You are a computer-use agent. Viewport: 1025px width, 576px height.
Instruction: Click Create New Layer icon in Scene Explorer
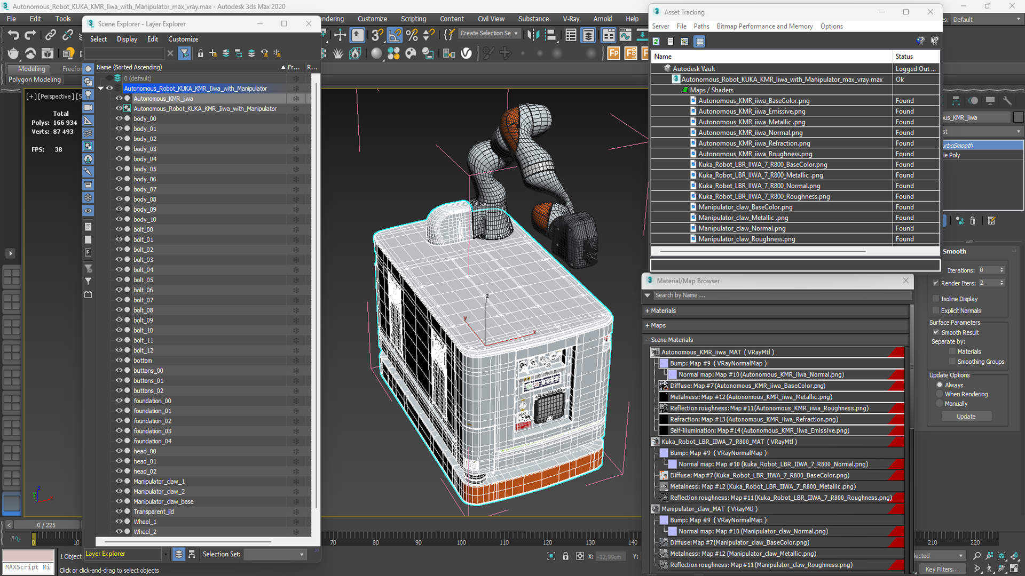213,53
